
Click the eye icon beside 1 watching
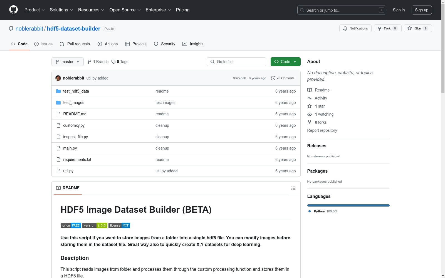pos(310,114)
